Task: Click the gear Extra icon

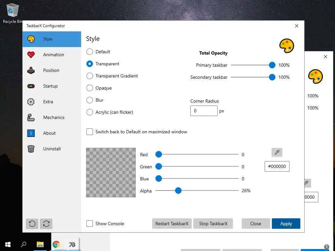Action: pyautogui.click(x=31, y=102)
